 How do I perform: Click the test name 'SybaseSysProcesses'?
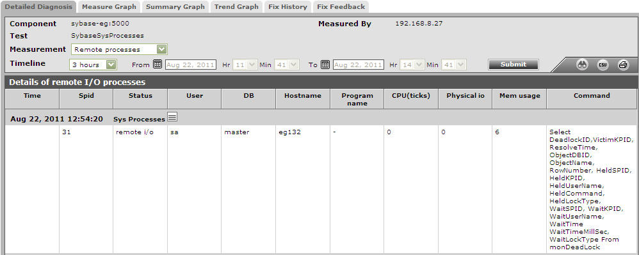[107, 36]
